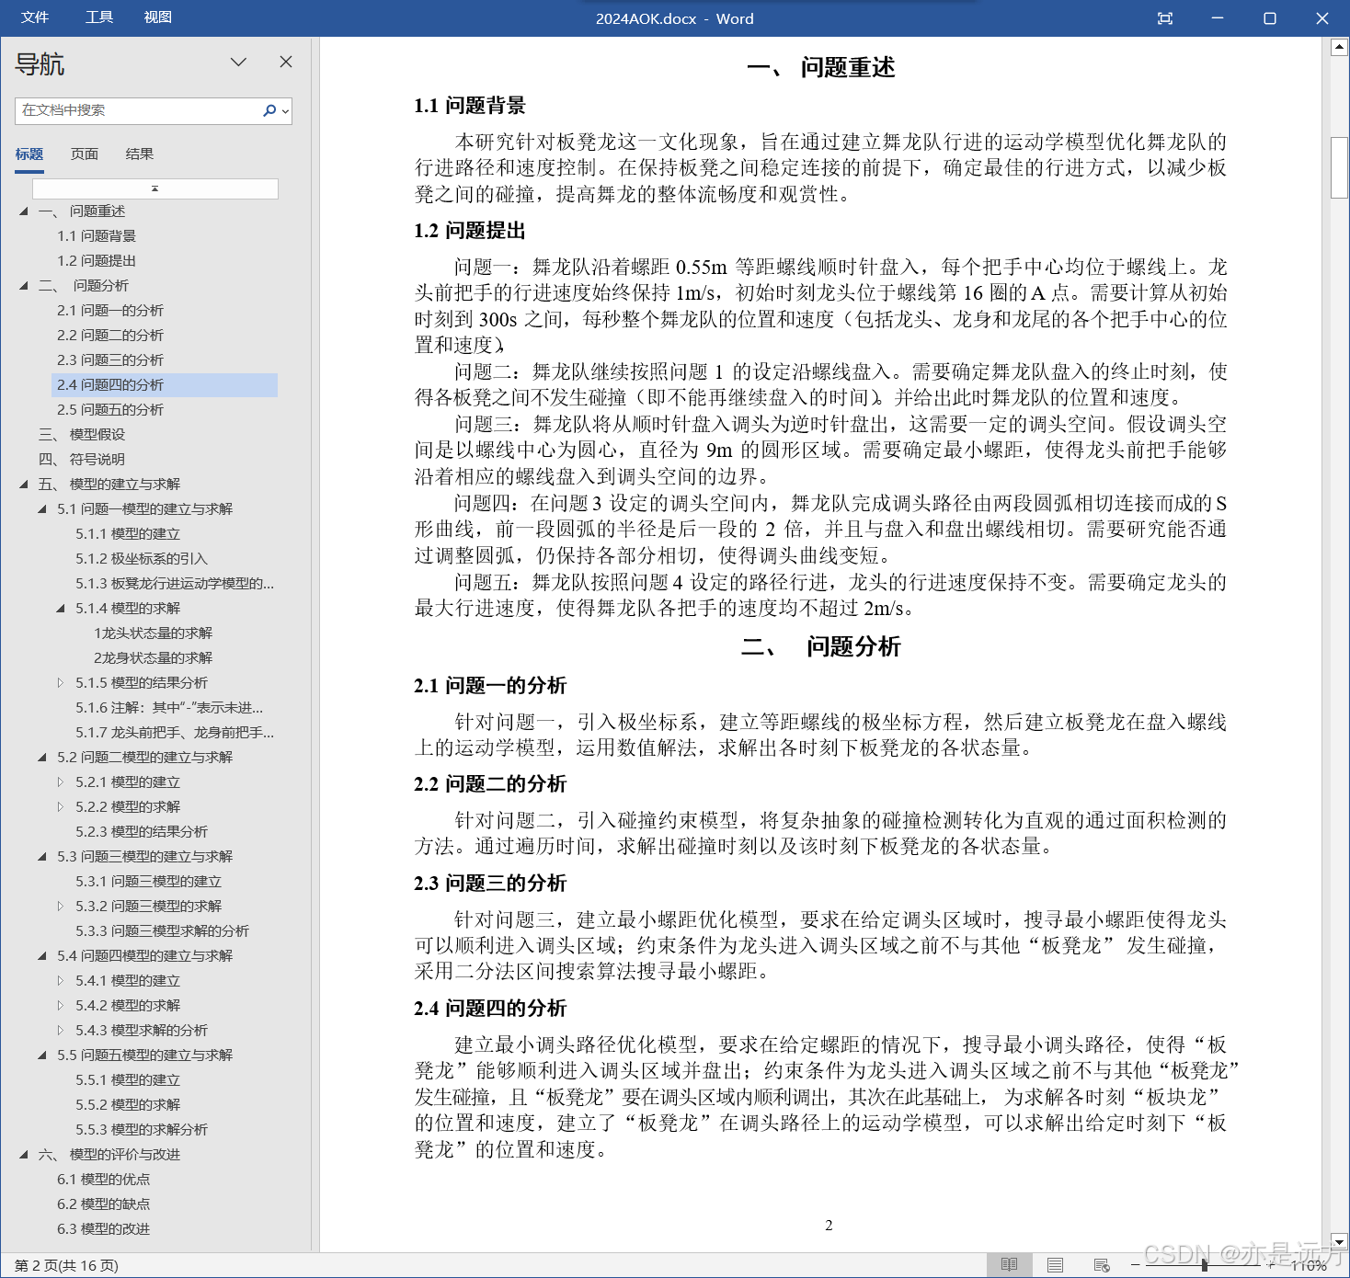Go to heading 2.3 问题三的分析
The height and width of the screenshot is (1278, 1350).
point(110,360)
